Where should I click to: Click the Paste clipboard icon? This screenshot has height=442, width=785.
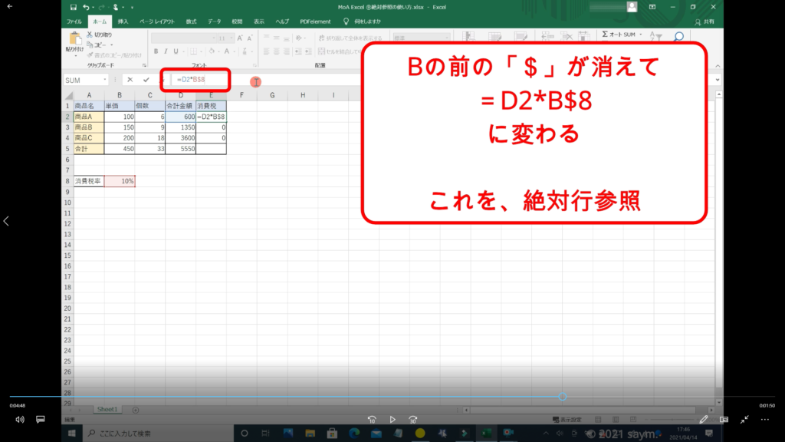pyautogui.click(x=75, y=40)
